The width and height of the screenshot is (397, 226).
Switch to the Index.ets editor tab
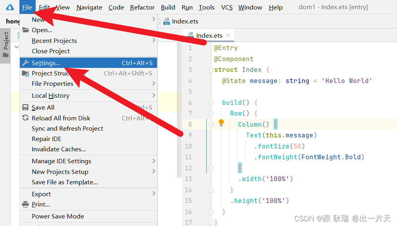[x=208, y=35]
